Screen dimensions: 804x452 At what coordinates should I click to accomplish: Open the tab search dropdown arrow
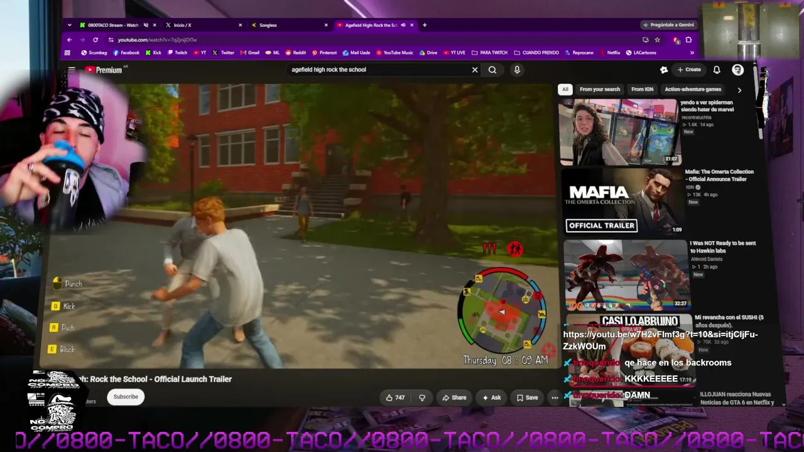coord(70,25)
